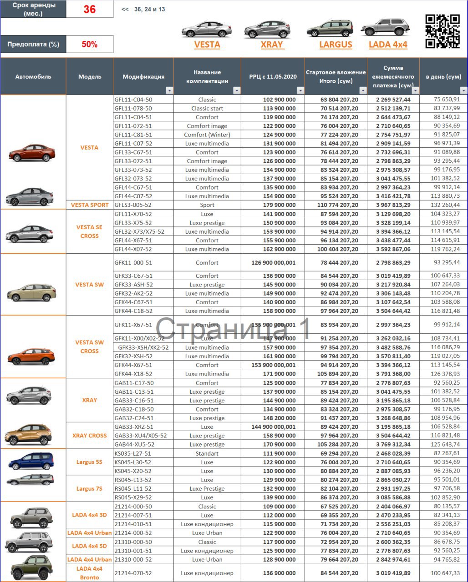This screenshot has height=582, width=468.
Task: Select the Classic start trim cell
Action: (x=207, y=108)
